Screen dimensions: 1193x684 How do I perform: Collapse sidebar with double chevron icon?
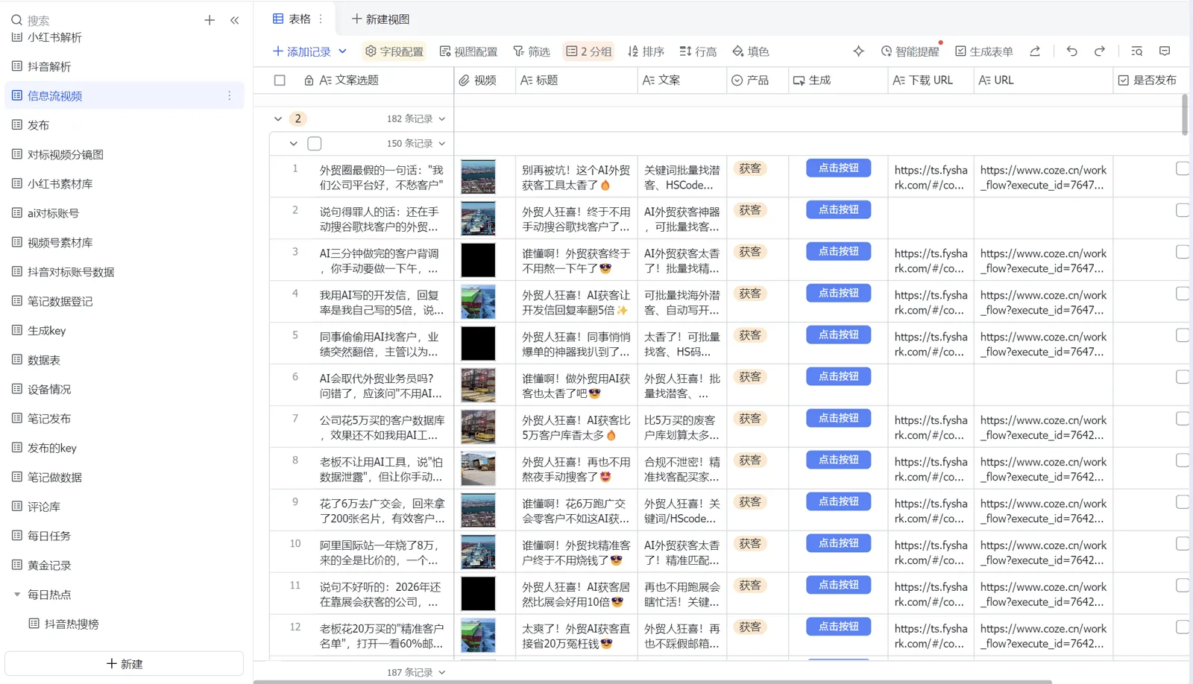pyautogui.click(x=235, y=20)
